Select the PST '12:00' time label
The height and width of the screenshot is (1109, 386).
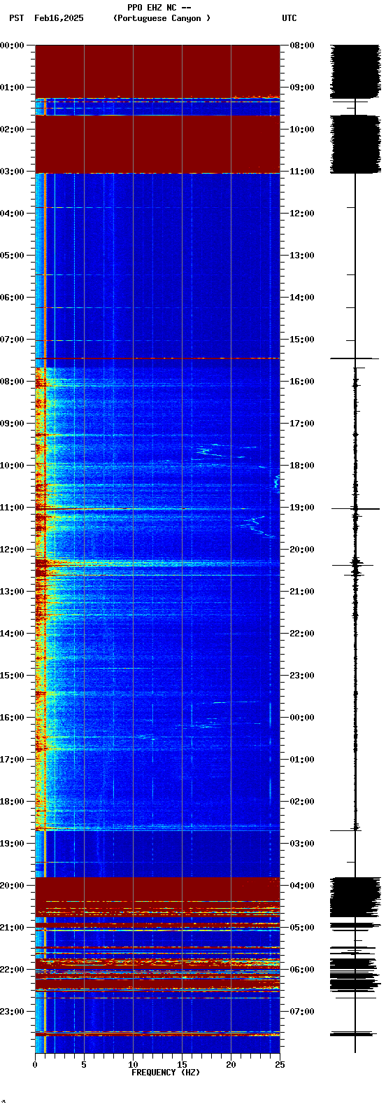[13, 550]
